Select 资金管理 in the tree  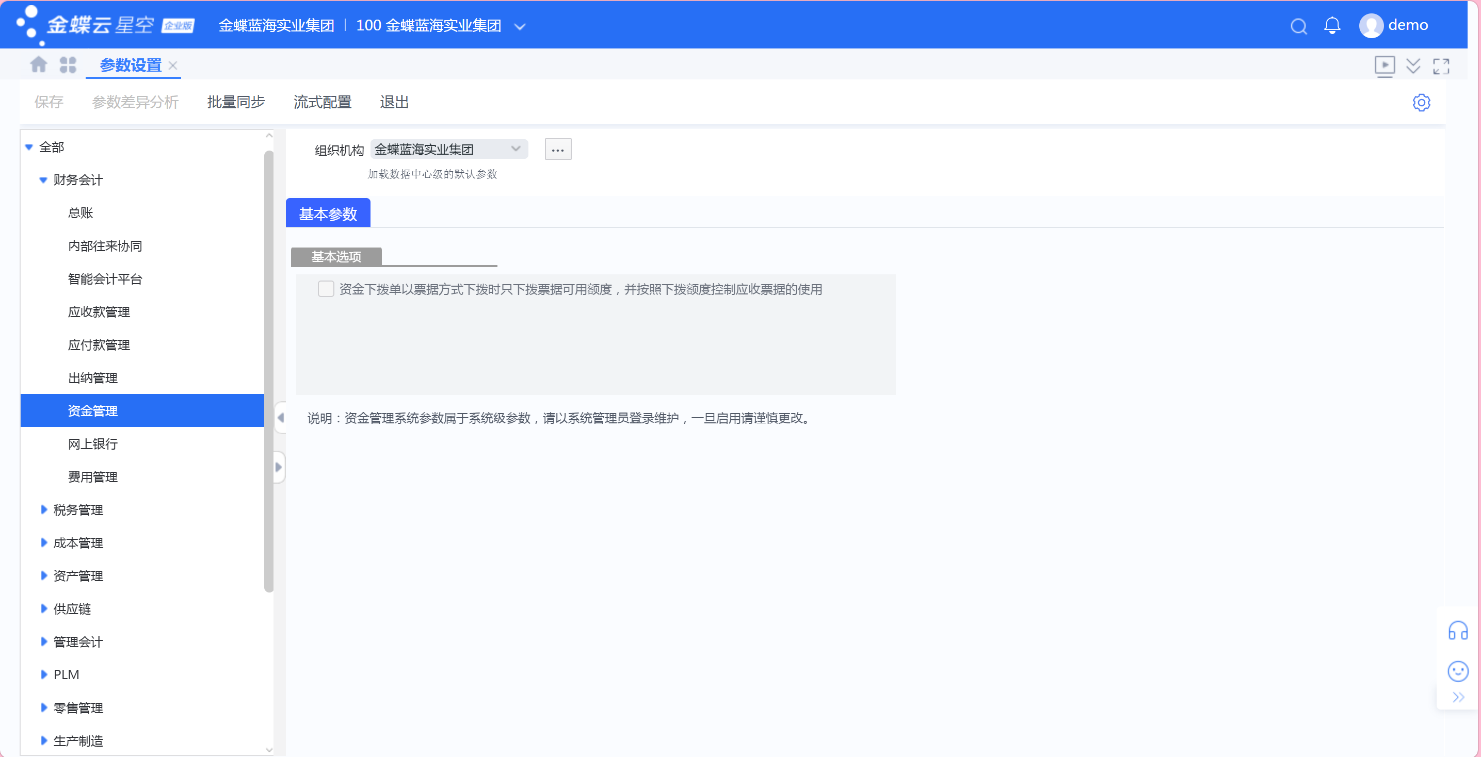142,410
